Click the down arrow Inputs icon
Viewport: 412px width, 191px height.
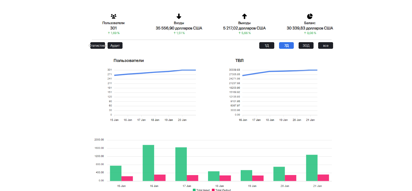click(179, 16)
